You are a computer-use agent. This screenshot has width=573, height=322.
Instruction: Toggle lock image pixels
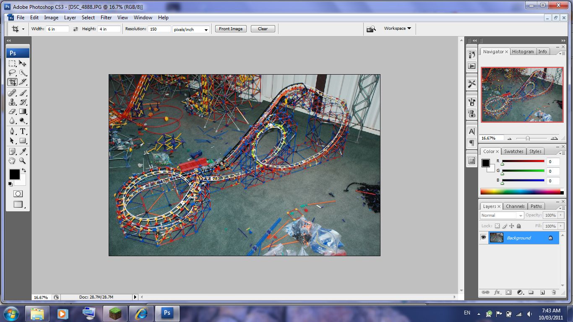(x=504, y=226)
